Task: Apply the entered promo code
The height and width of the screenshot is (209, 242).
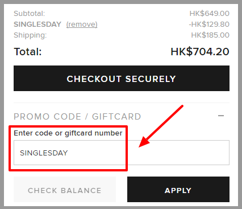Action: (x=178, y=190)
